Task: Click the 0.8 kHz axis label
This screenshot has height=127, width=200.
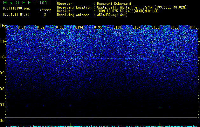Action: (2, 89)
